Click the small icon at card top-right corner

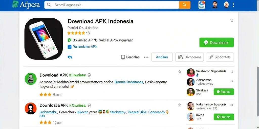point(232,21)
